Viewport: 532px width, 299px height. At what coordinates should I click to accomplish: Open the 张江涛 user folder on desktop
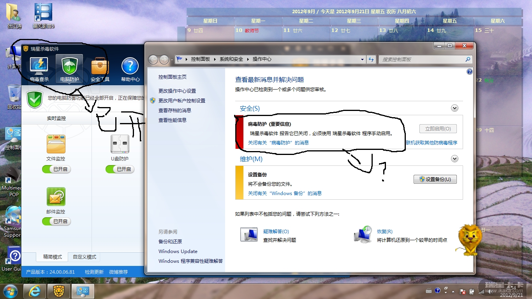click(x=14, y=16)
